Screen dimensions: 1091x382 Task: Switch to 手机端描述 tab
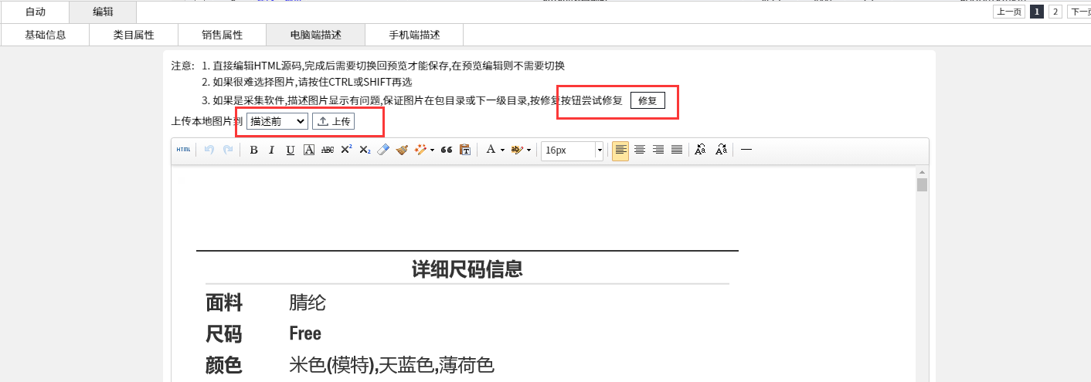[x=414, y=35]
